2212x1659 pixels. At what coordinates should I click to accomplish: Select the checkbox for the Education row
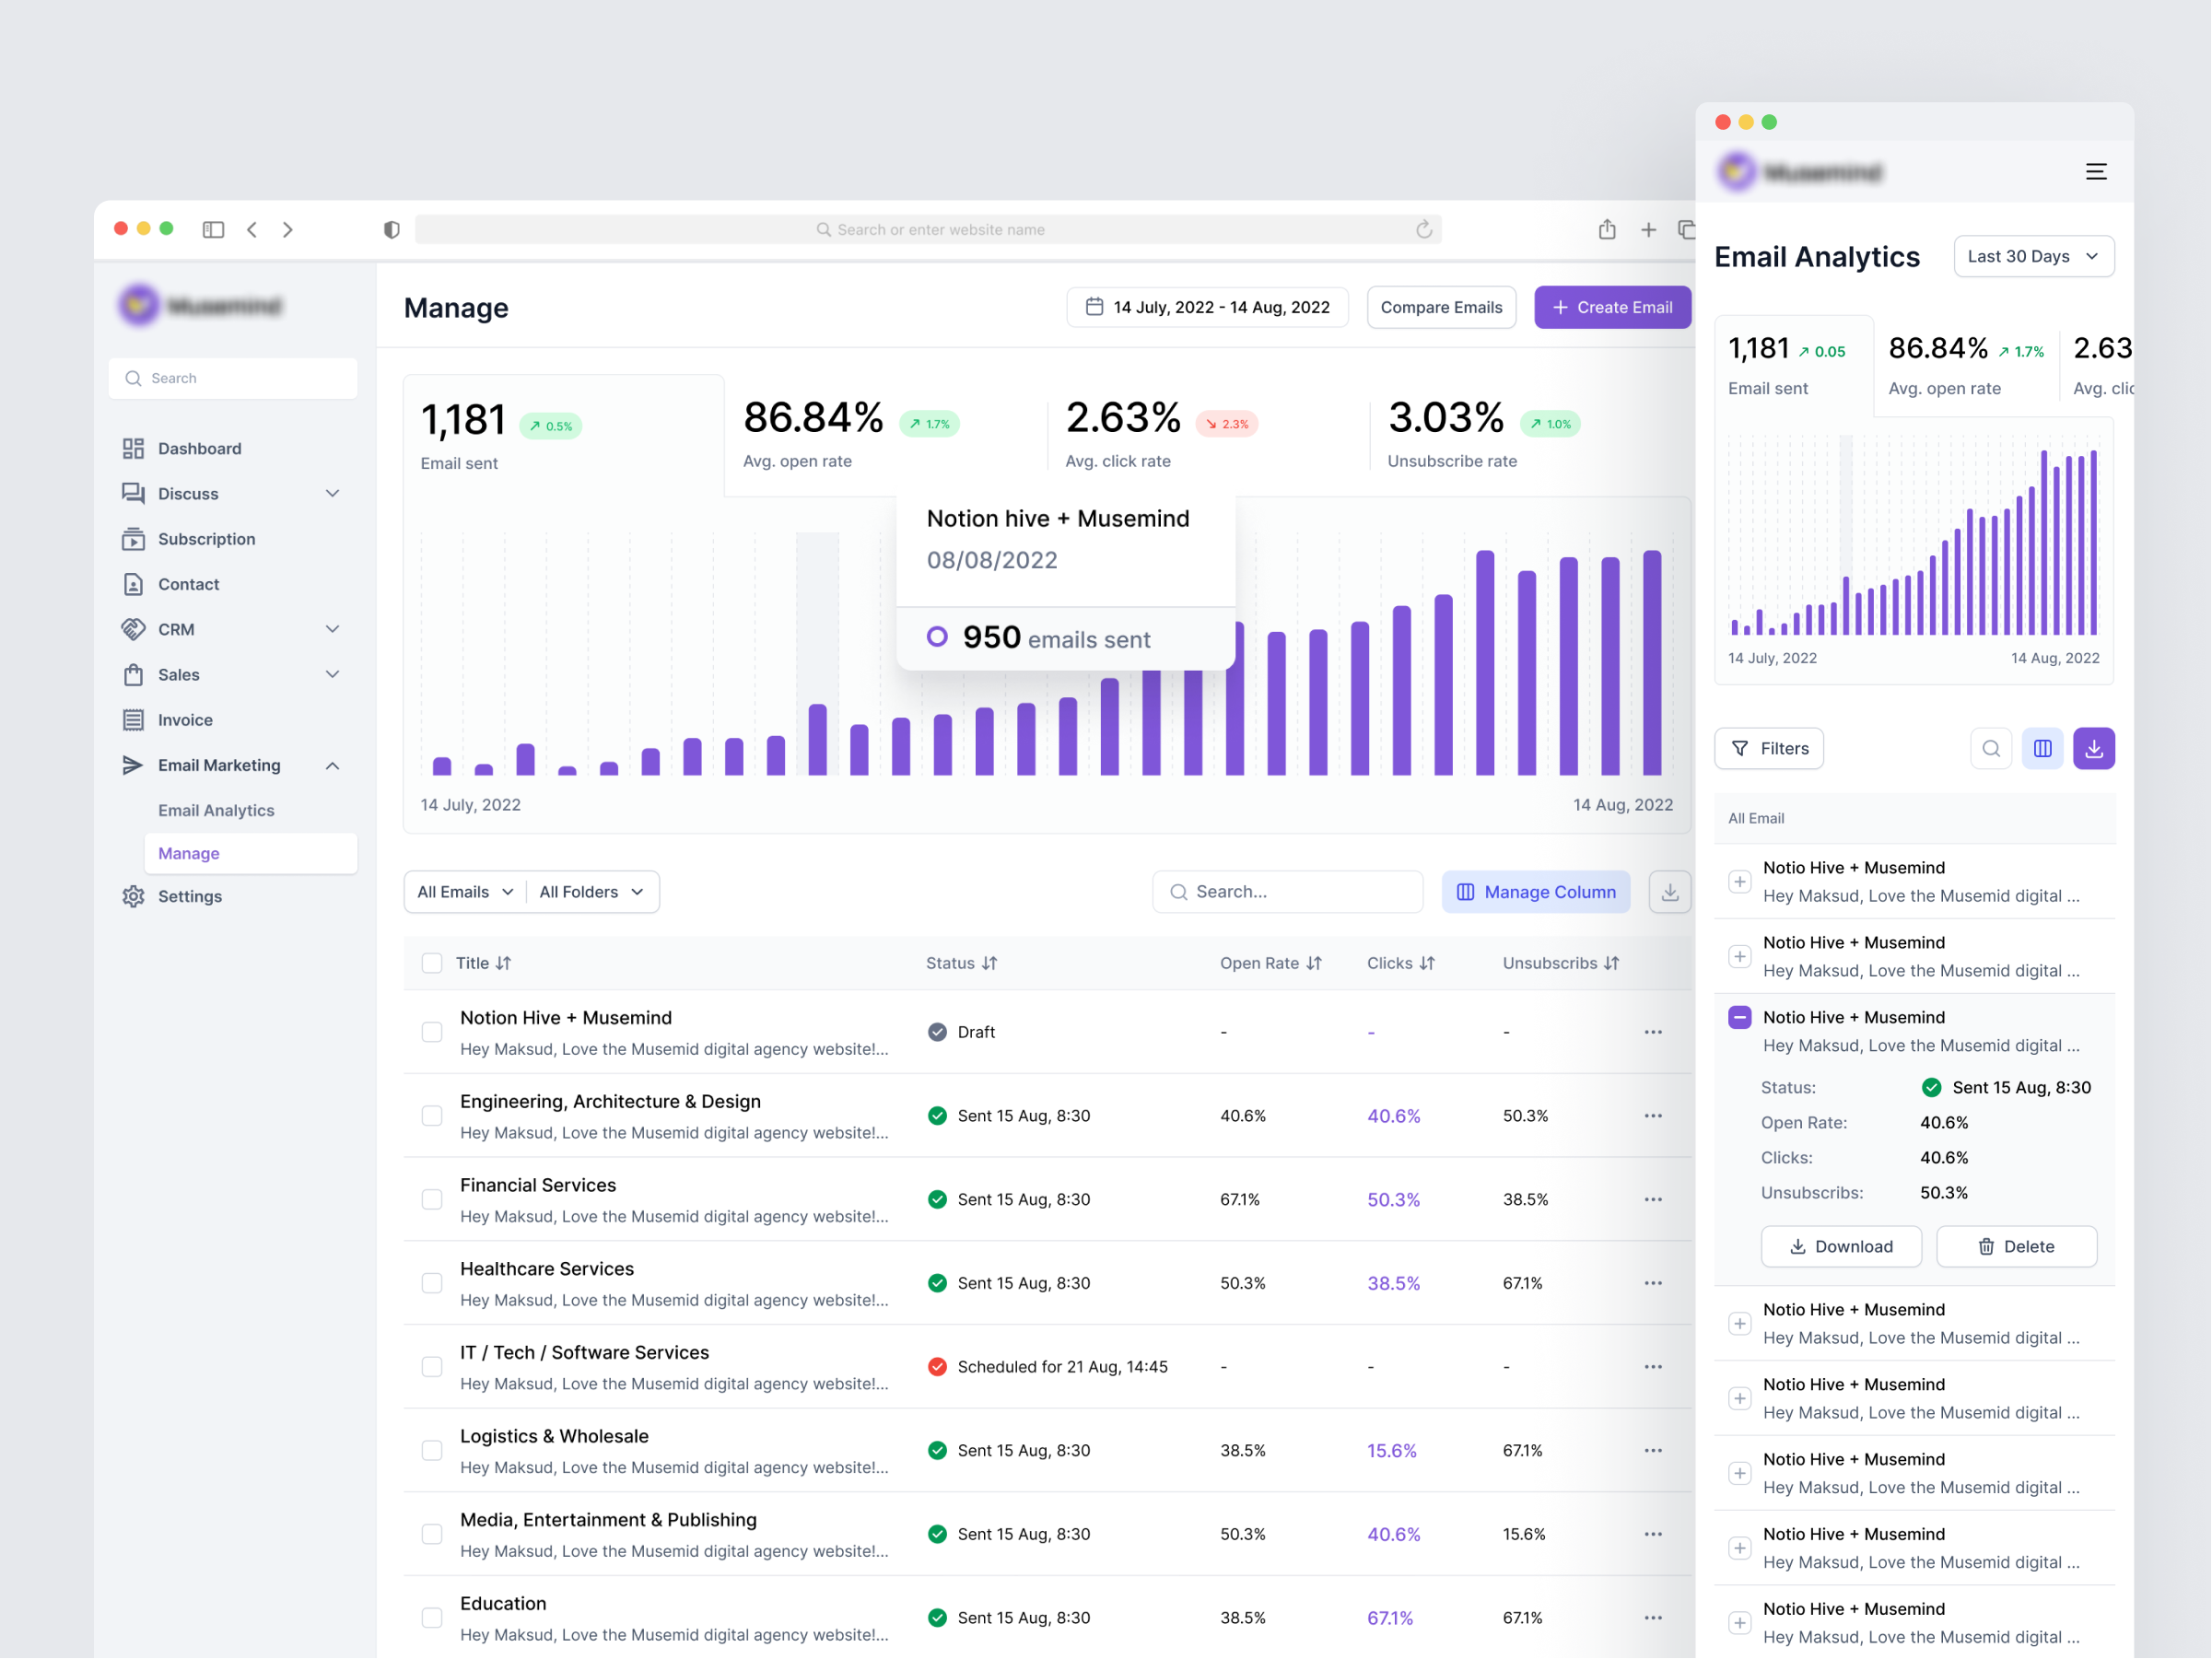coord(432,1617)
